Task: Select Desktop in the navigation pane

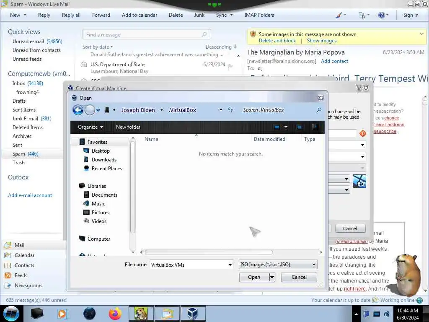Action: tap(101, 151)
